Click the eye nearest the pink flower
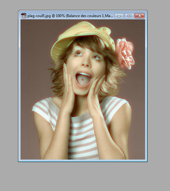Image resolution: width=170 pixels, height=191 pixels. (x=96, y=57)
